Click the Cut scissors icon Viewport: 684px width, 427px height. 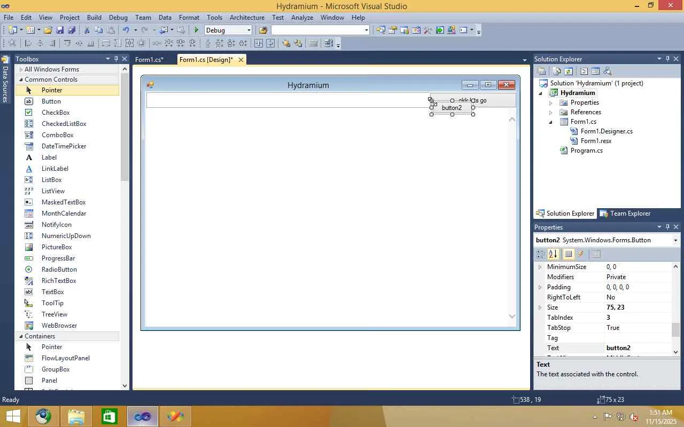click(x=87, y=30)
